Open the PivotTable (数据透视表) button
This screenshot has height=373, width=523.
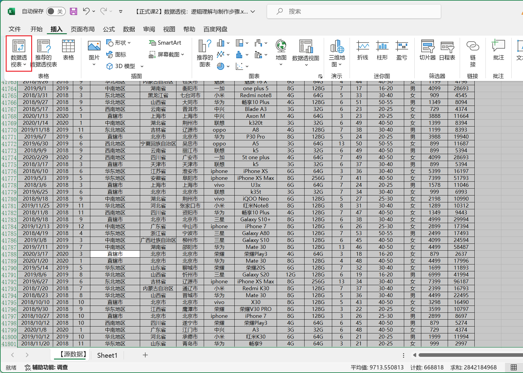[19, 54]
